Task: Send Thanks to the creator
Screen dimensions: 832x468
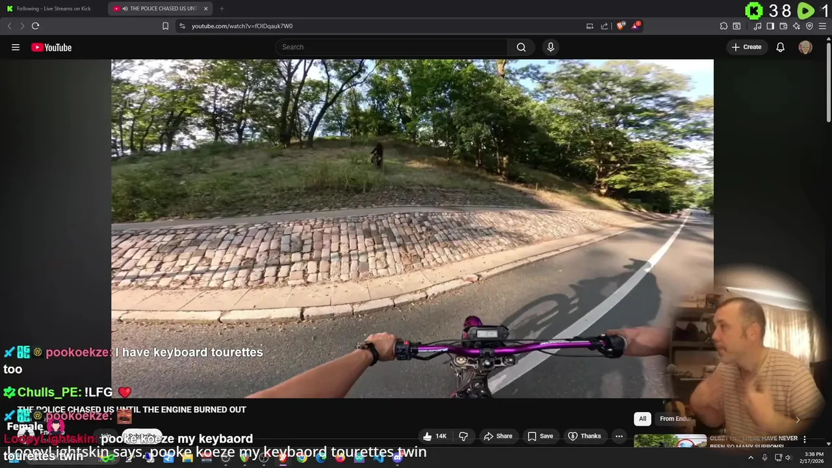Action: [x=584, y=436]
